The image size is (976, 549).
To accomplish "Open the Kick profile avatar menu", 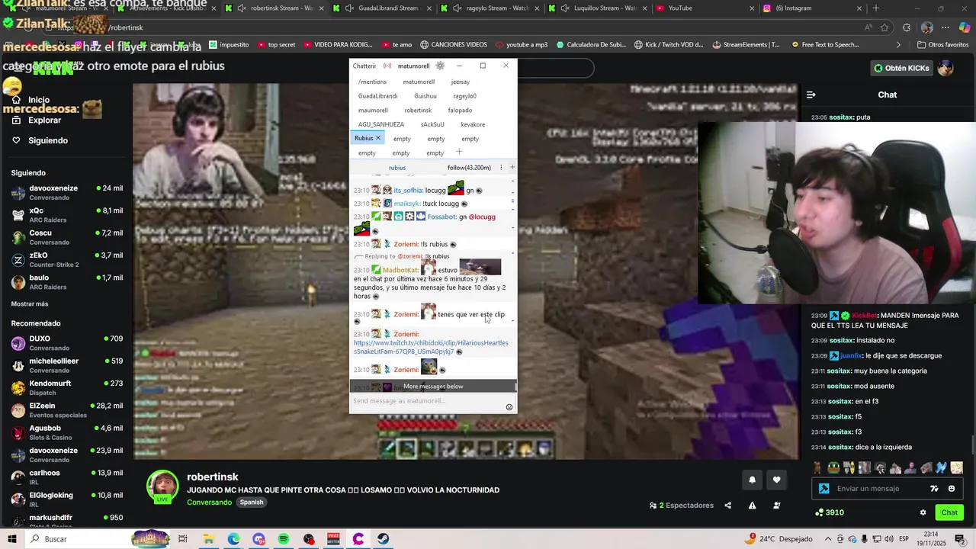I will (945, 68).
